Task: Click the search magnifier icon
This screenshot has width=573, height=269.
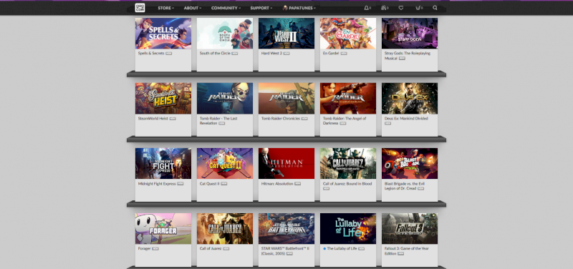Action: [435, 8]
